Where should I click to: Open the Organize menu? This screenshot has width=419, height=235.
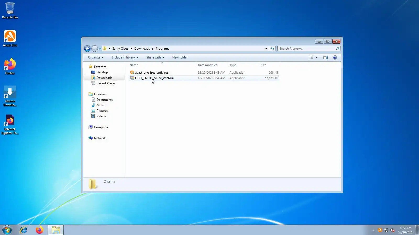click(96, 57)
